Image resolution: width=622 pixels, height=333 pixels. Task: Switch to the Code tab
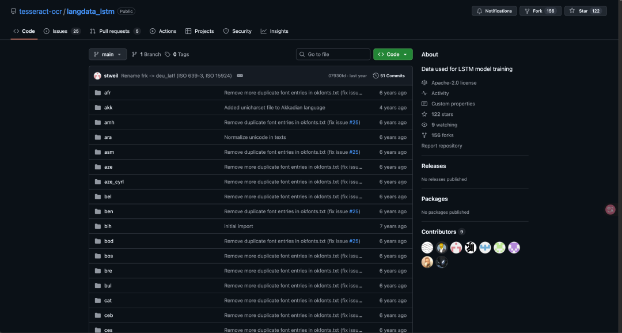pos(24,31)
